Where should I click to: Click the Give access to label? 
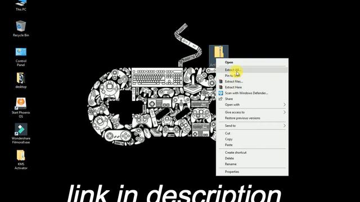[x=235, y=112]
